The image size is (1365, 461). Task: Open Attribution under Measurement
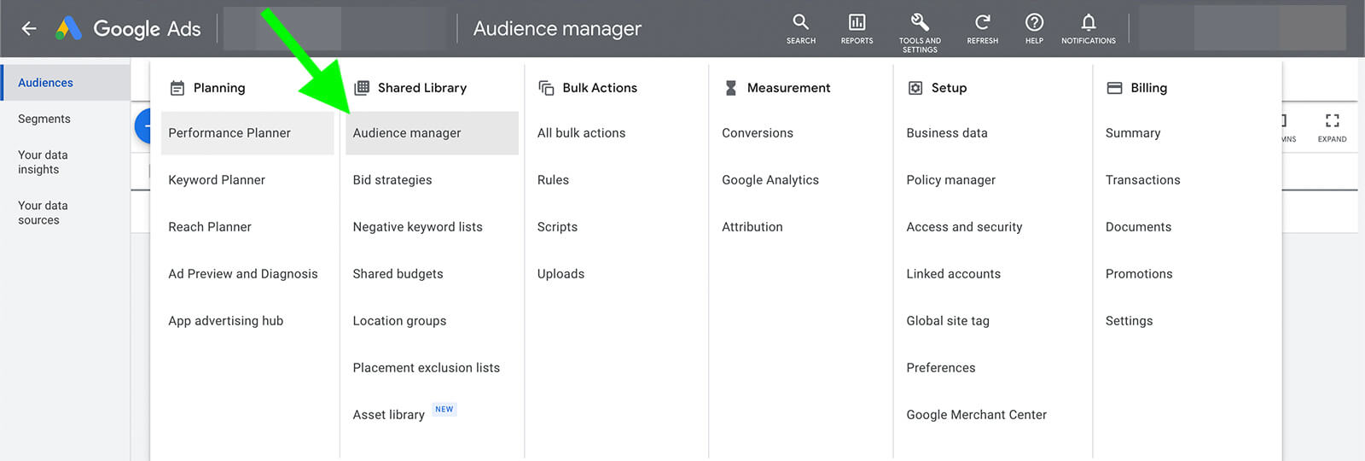pos(752,227)
